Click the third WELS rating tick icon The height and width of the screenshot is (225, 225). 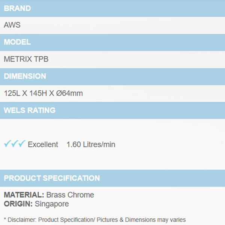(22, 144)
